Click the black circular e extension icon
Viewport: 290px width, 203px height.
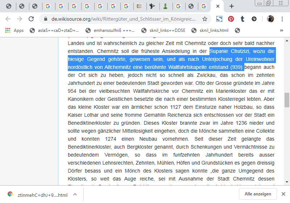[x=254, y=19]
